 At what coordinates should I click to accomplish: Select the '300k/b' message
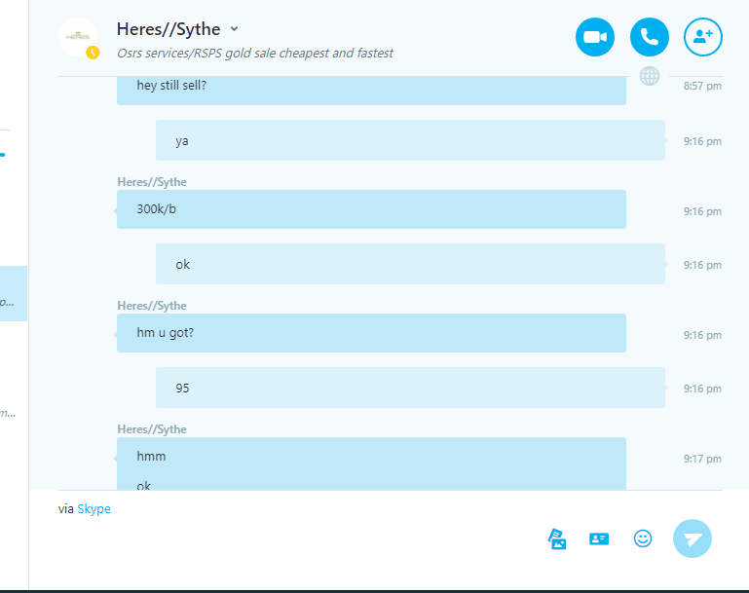coord(372,209)
